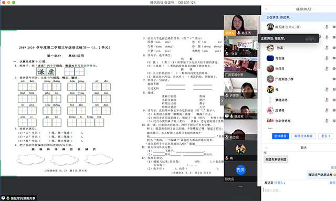This screenshot has height=201, width=336.
Task: Toggle microphone for host 陈玉洁 in member list
Action: 327,27
